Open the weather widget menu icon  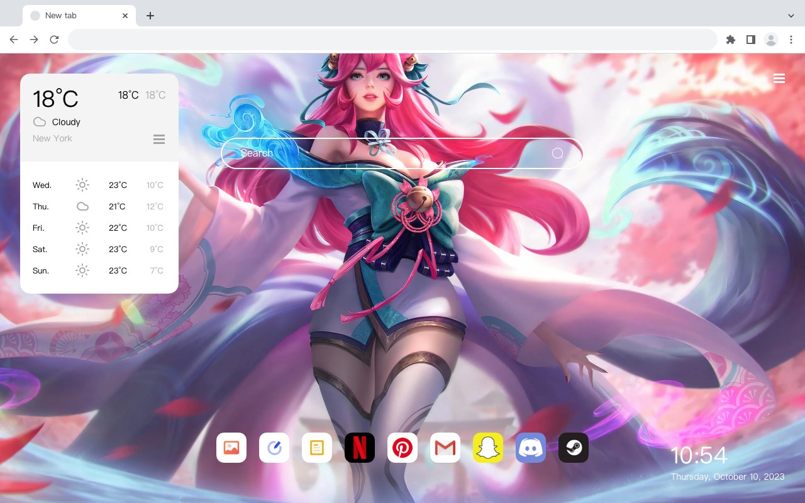point(159,139)
